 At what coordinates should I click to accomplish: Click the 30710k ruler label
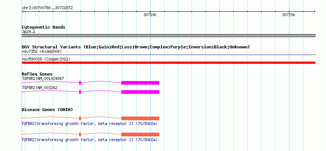pyautogui.click(x=150, y=15)
